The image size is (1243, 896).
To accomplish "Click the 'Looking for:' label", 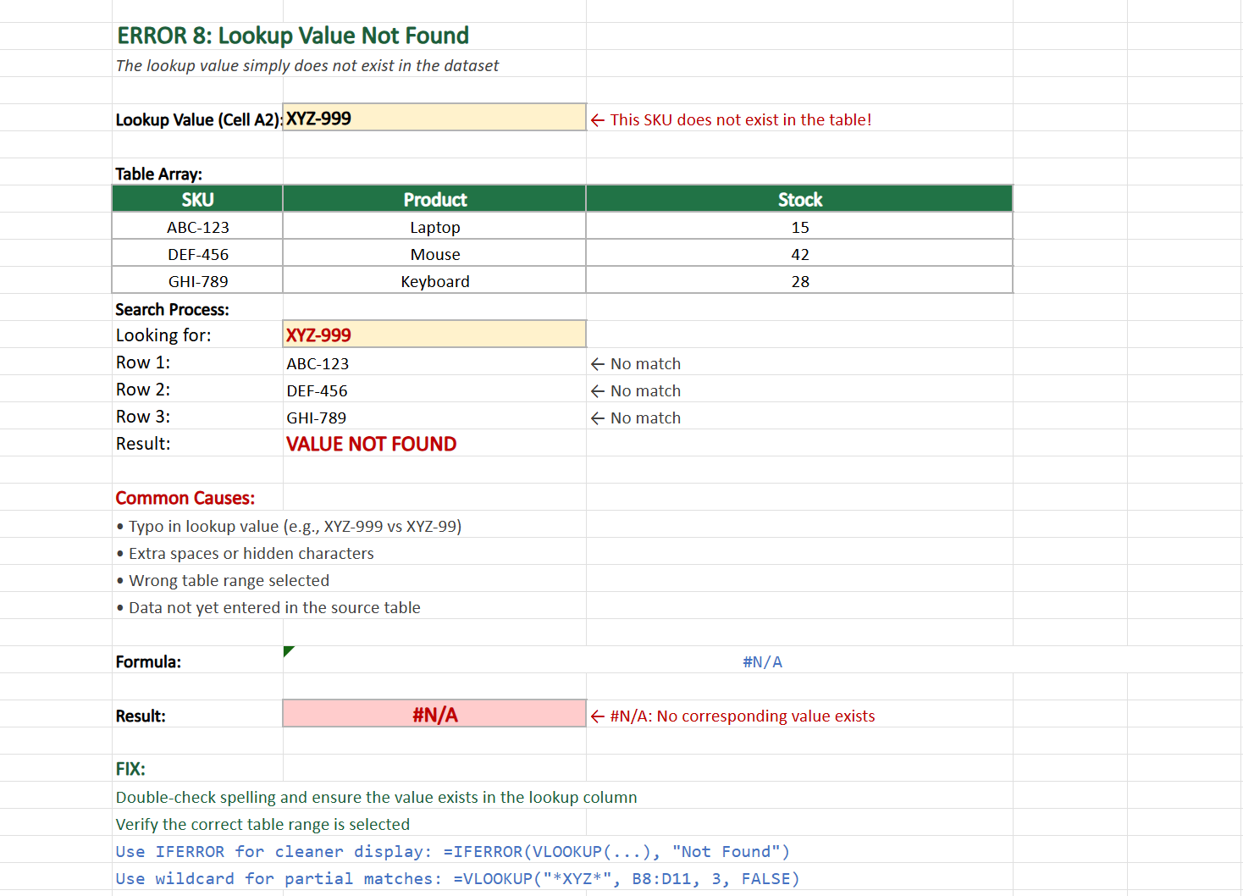I will click(163, 335).
